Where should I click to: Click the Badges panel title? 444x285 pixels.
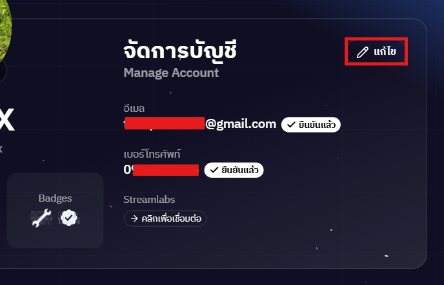(x=55, y=198)
